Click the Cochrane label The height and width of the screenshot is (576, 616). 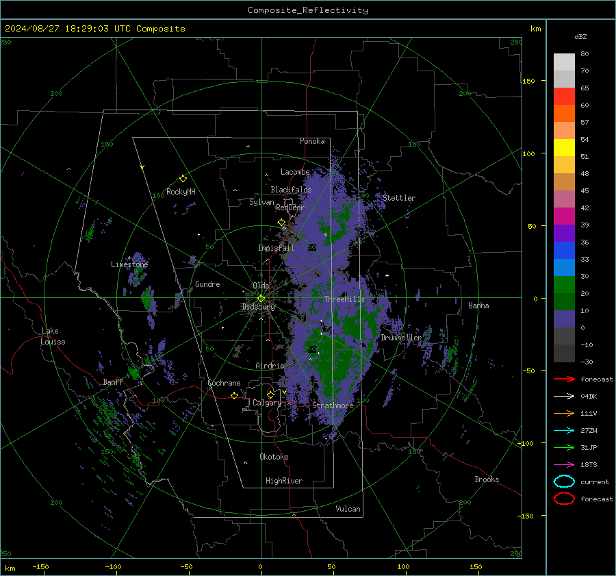pyautogui.click(x=224, y=383)
